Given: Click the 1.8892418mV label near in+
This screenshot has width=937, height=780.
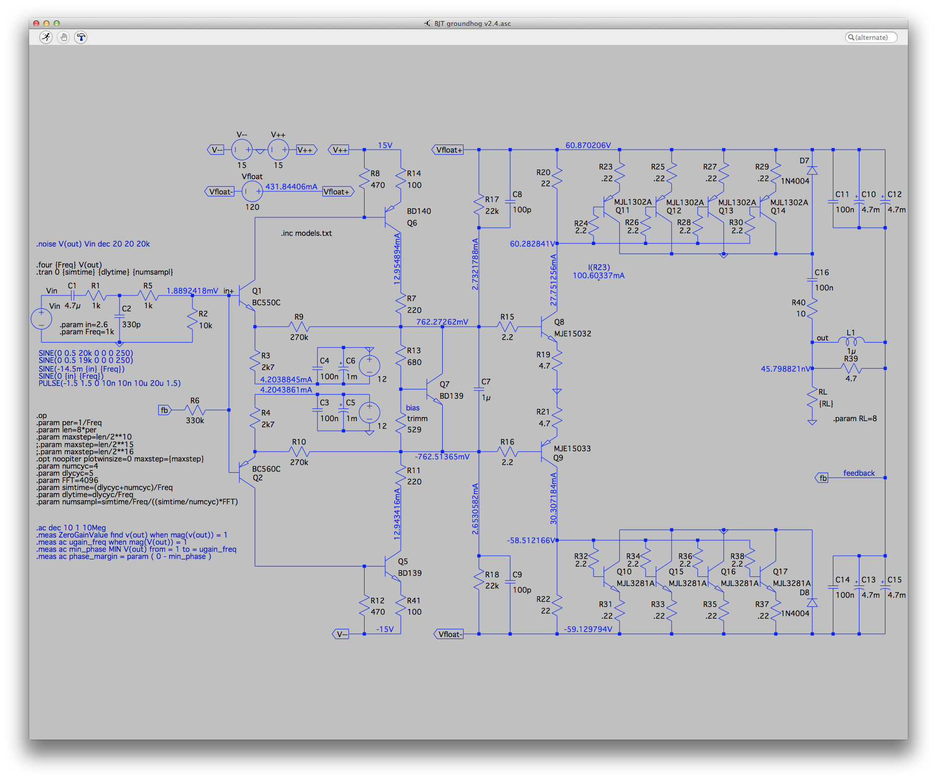Looking at the screenshot, I should (x=192, y=291).
